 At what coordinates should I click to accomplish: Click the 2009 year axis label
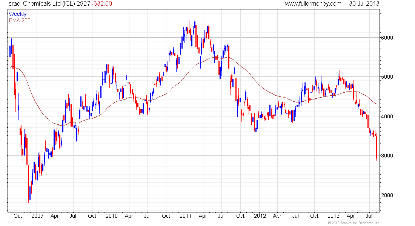click(37, 216)
